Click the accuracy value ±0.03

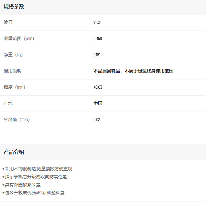coord(98,87)
